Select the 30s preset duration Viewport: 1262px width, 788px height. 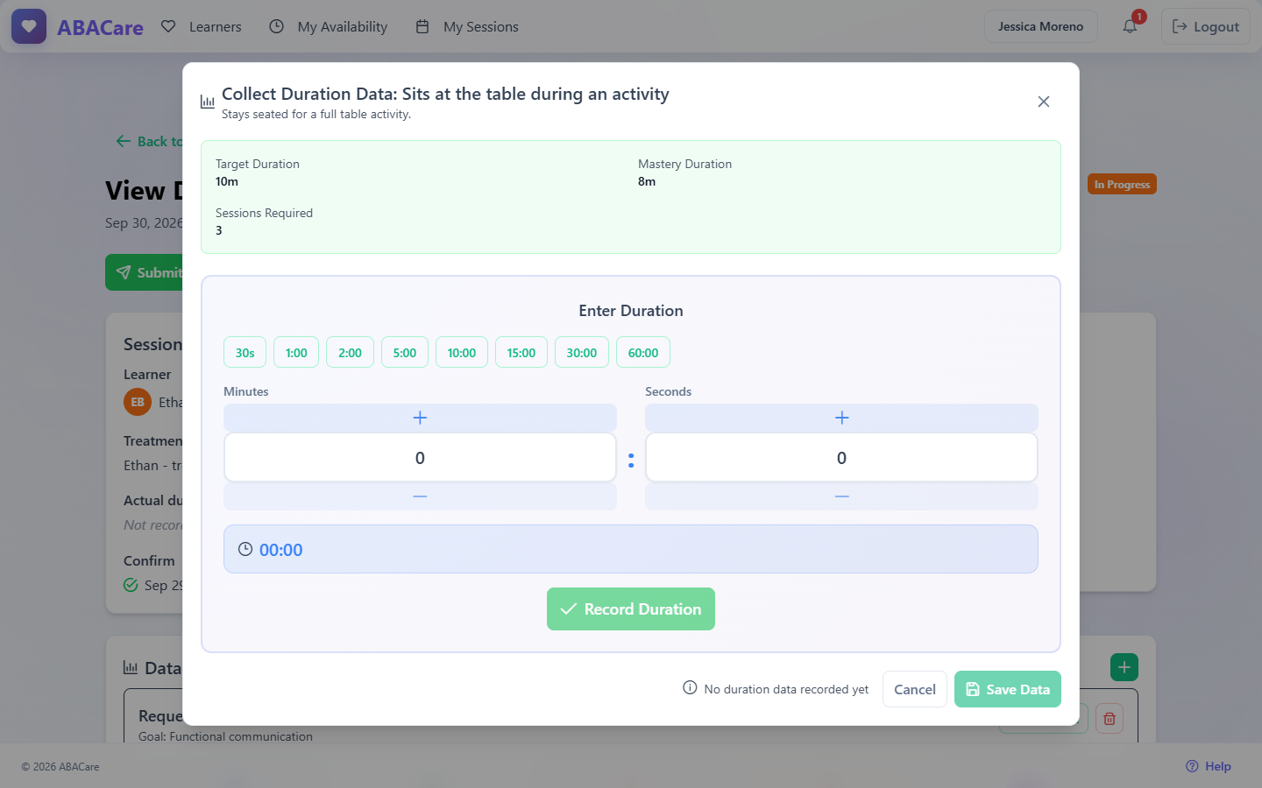click(245, 353)
